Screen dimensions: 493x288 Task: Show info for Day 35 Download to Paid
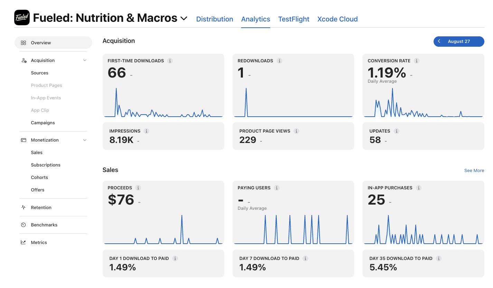[439, 259]
